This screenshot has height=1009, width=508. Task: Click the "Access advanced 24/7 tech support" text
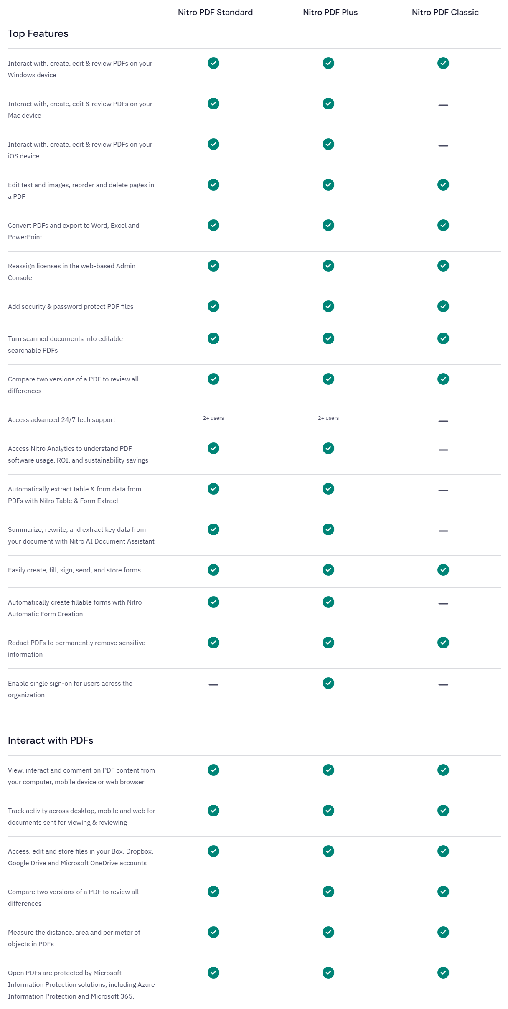pos(61,420)
